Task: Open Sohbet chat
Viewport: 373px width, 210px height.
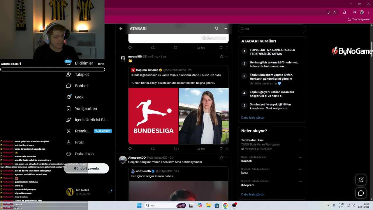Action: 77,86
